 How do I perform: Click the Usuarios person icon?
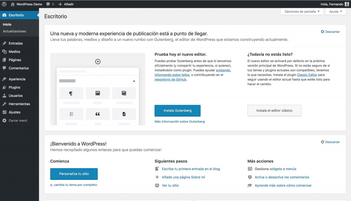coord(4,96)
